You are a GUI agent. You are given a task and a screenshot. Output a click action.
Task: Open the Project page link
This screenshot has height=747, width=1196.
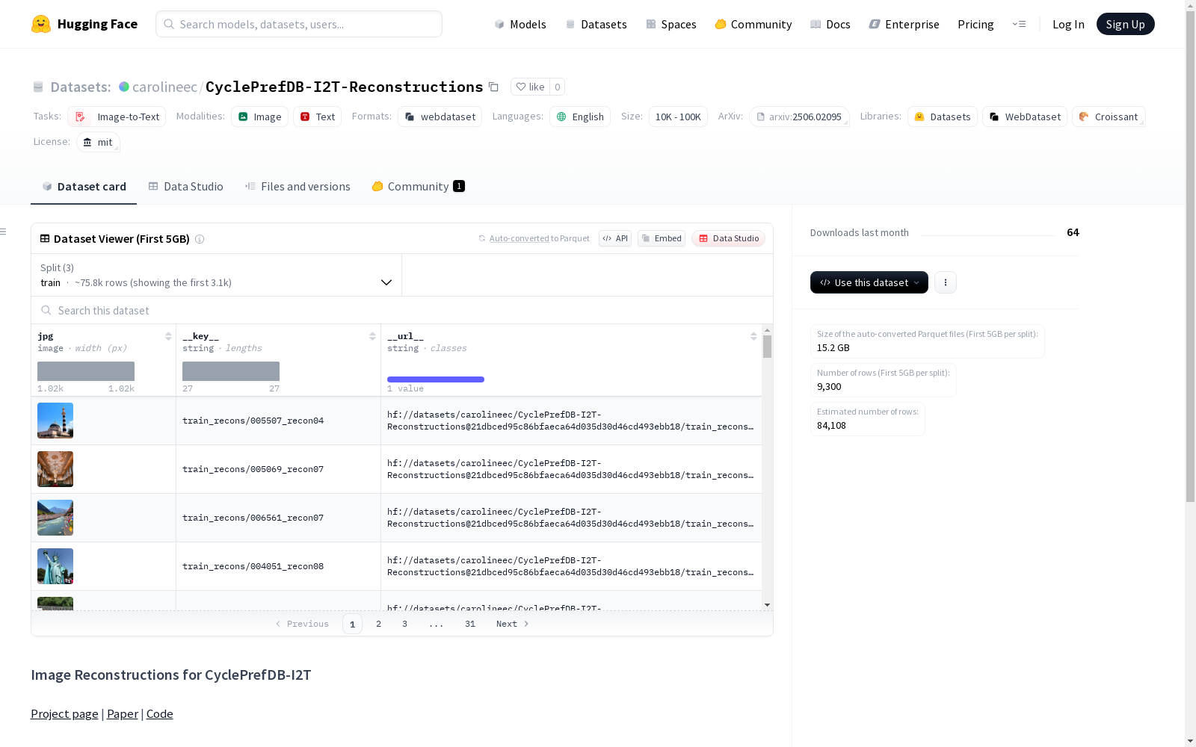click(x=64, y=713)
